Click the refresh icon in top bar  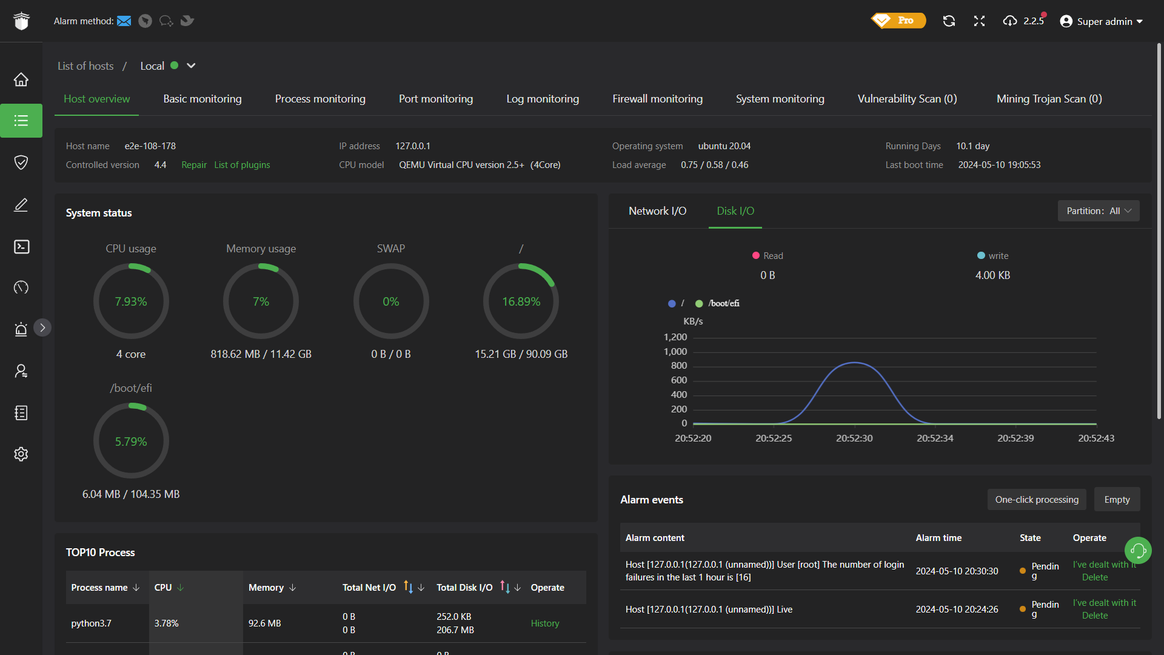[x=949, y=21]
